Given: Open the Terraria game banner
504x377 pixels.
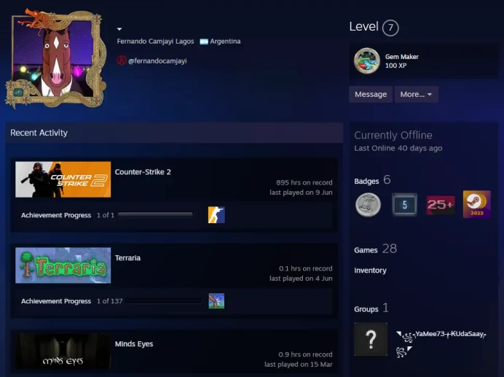Looking at the screenshot, I should (63, 265).
